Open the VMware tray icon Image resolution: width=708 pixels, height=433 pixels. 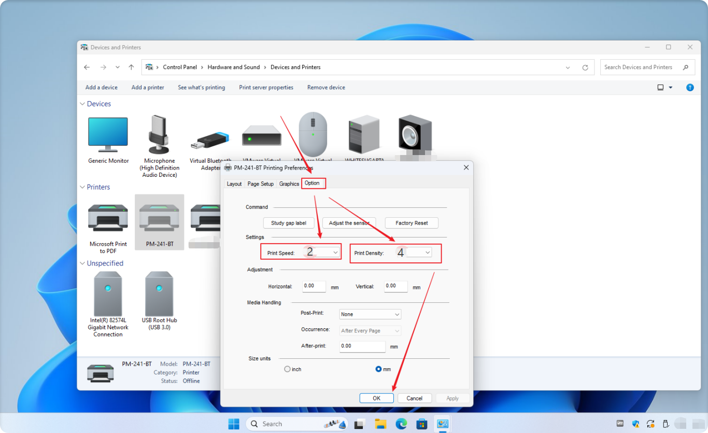pos(620,423)
